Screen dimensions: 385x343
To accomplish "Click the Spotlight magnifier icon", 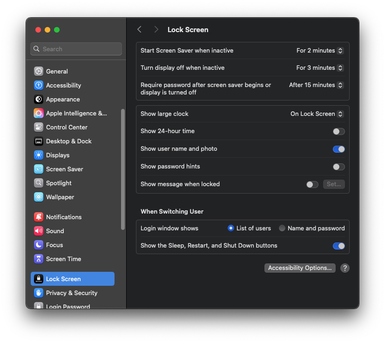I will point(39,183).
